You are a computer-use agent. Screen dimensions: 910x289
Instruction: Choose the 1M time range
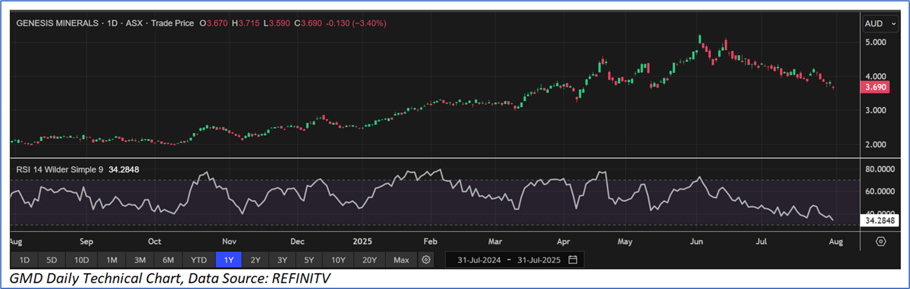[112, 260]
